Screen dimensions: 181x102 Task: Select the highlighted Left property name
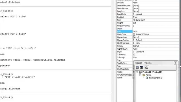coord(125,31)
